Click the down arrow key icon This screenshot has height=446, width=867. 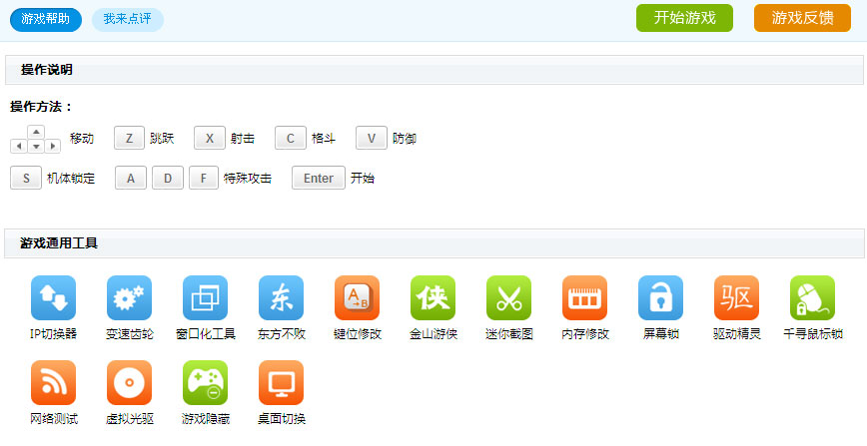36,146
